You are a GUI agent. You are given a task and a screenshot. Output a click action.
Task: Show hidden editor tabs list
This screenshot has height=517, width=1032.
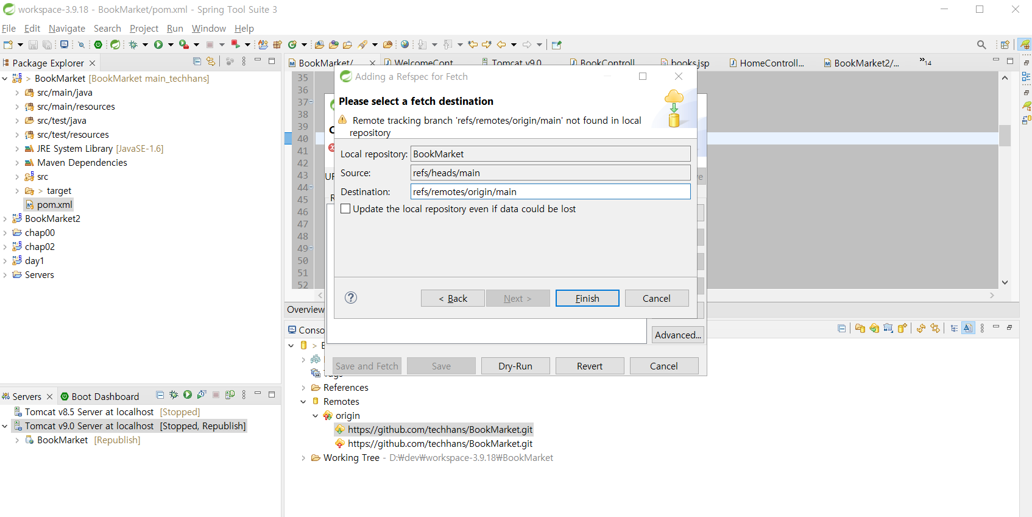point(925,62)
